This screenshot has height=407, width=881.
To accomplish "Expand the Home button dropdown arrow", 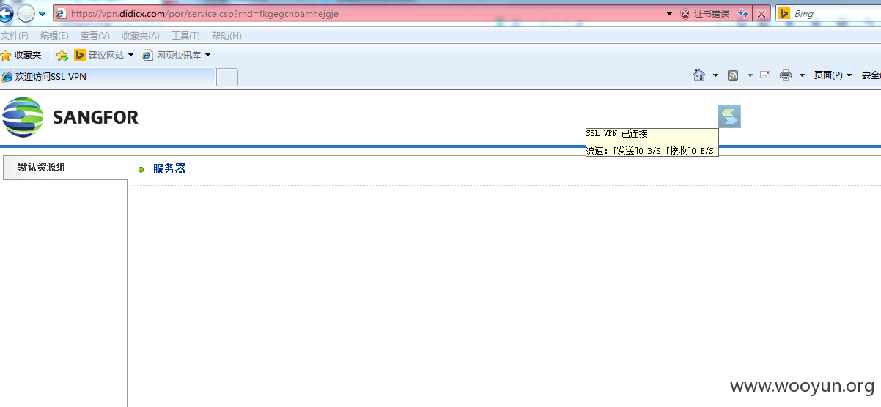I will [716, 75].
